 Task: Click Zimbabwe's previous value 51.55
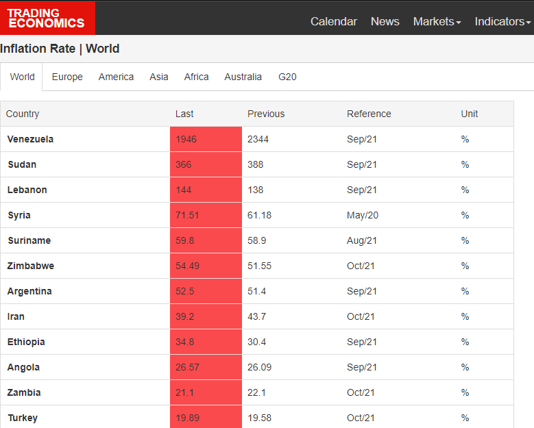tap(259, 266)
